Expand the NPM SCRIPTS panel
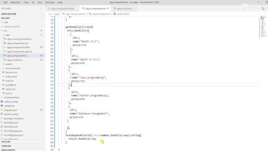The width and height of the screenshot is (268, 151). point(8,150)
